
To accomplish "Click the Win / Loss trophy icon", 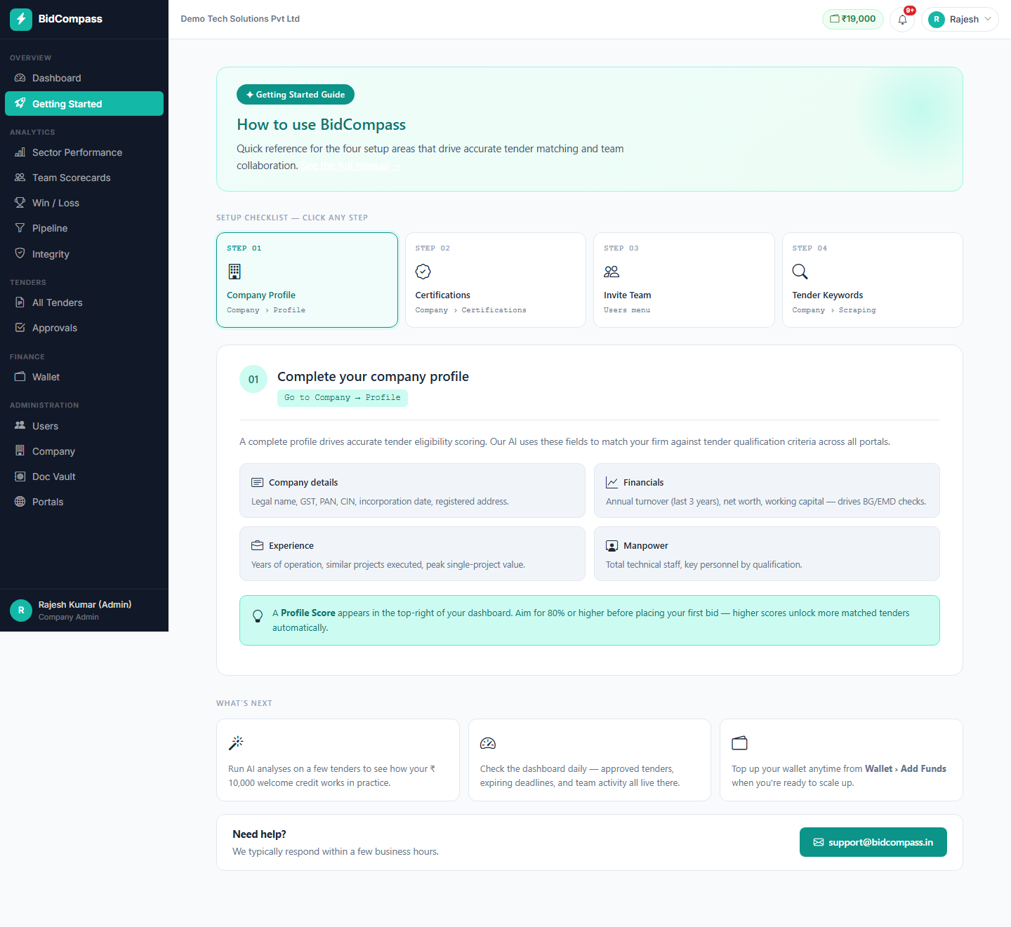I will click(x=20, y=203).
